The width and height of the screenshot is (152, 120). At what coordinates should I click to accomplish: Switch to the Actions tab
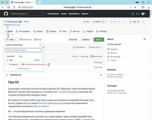point(38,31)
